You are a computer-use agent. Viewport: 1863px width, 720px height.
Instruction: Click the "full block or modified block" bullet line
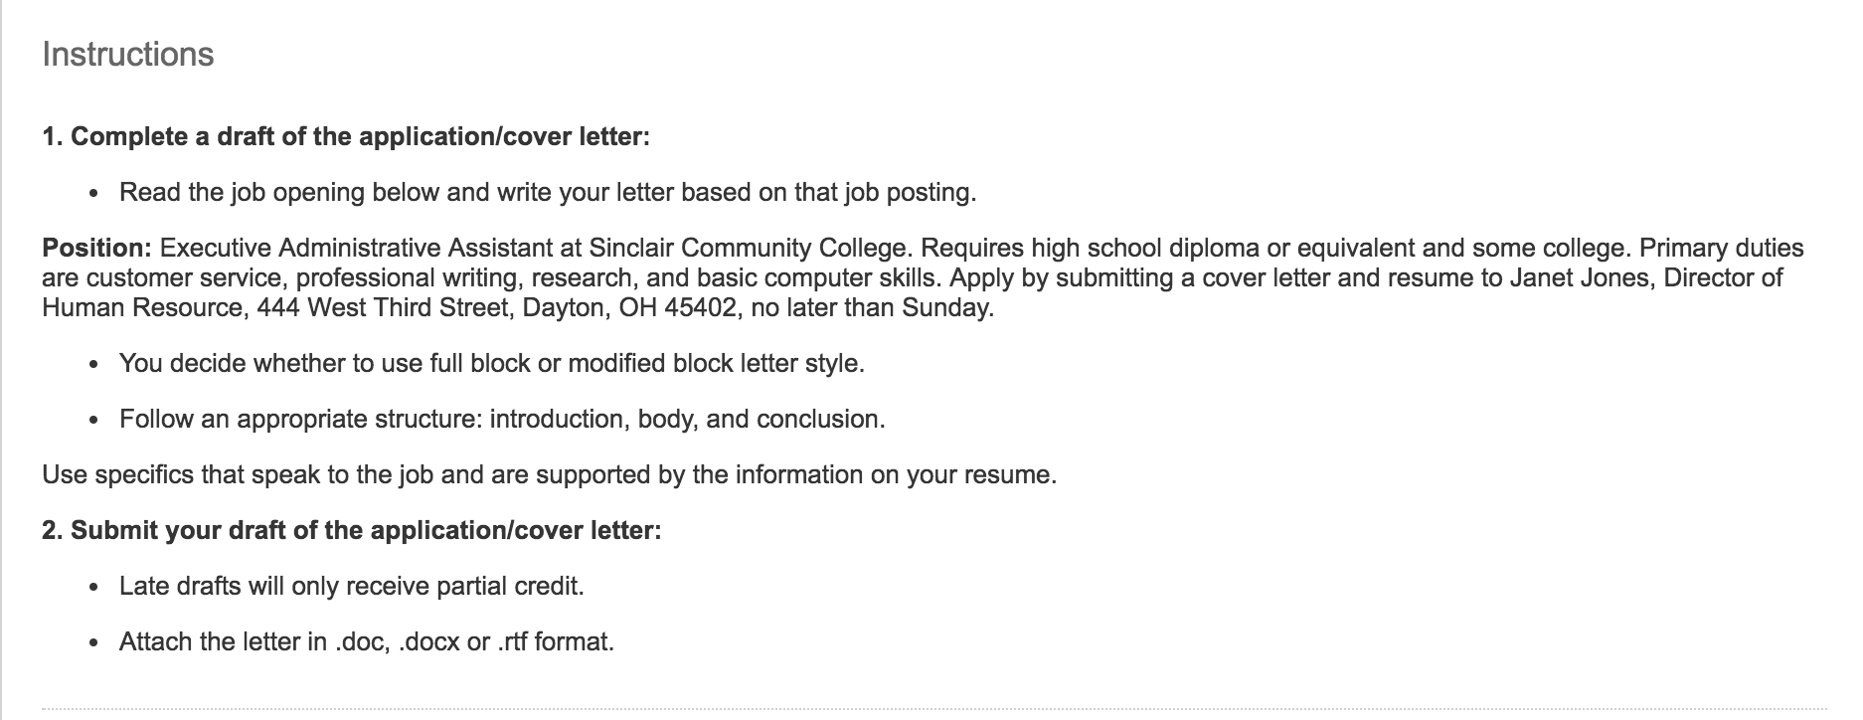[492, 363]
